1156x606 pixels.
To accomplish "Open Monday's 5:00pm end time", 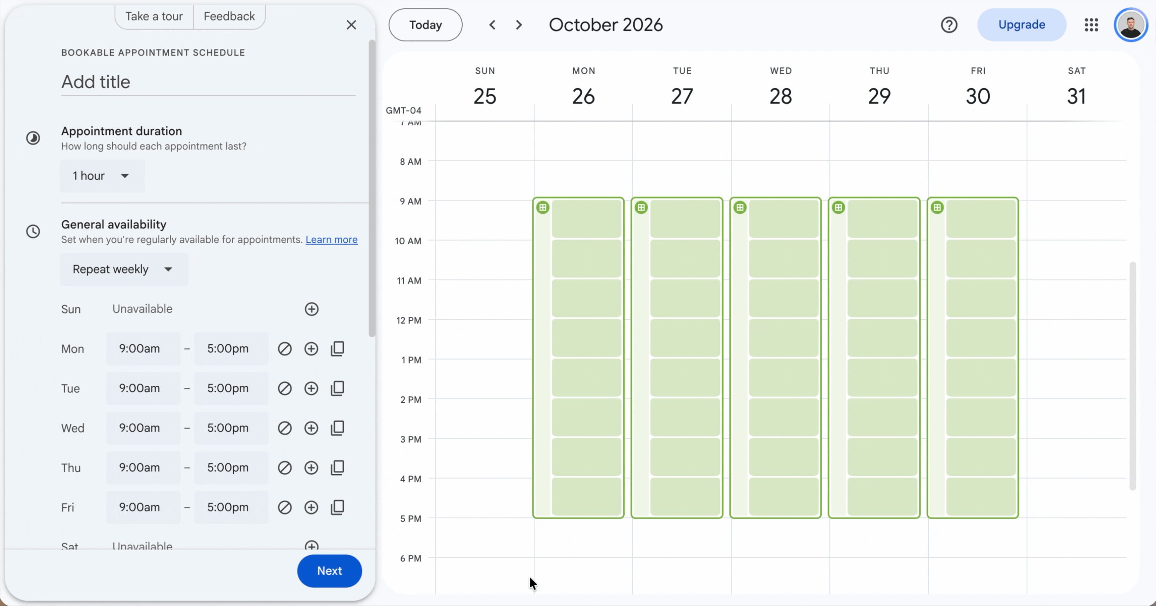I will (231, 348).
